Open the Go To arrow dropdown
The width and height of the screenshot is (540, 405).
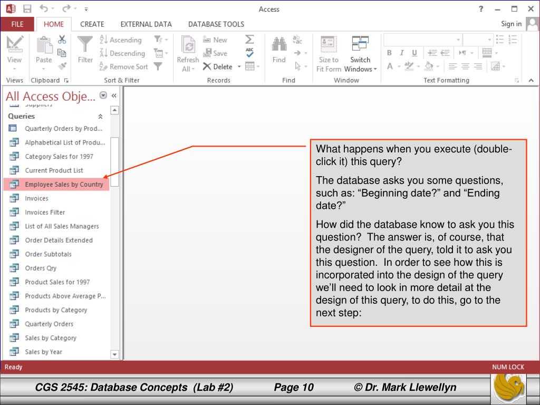300,53
